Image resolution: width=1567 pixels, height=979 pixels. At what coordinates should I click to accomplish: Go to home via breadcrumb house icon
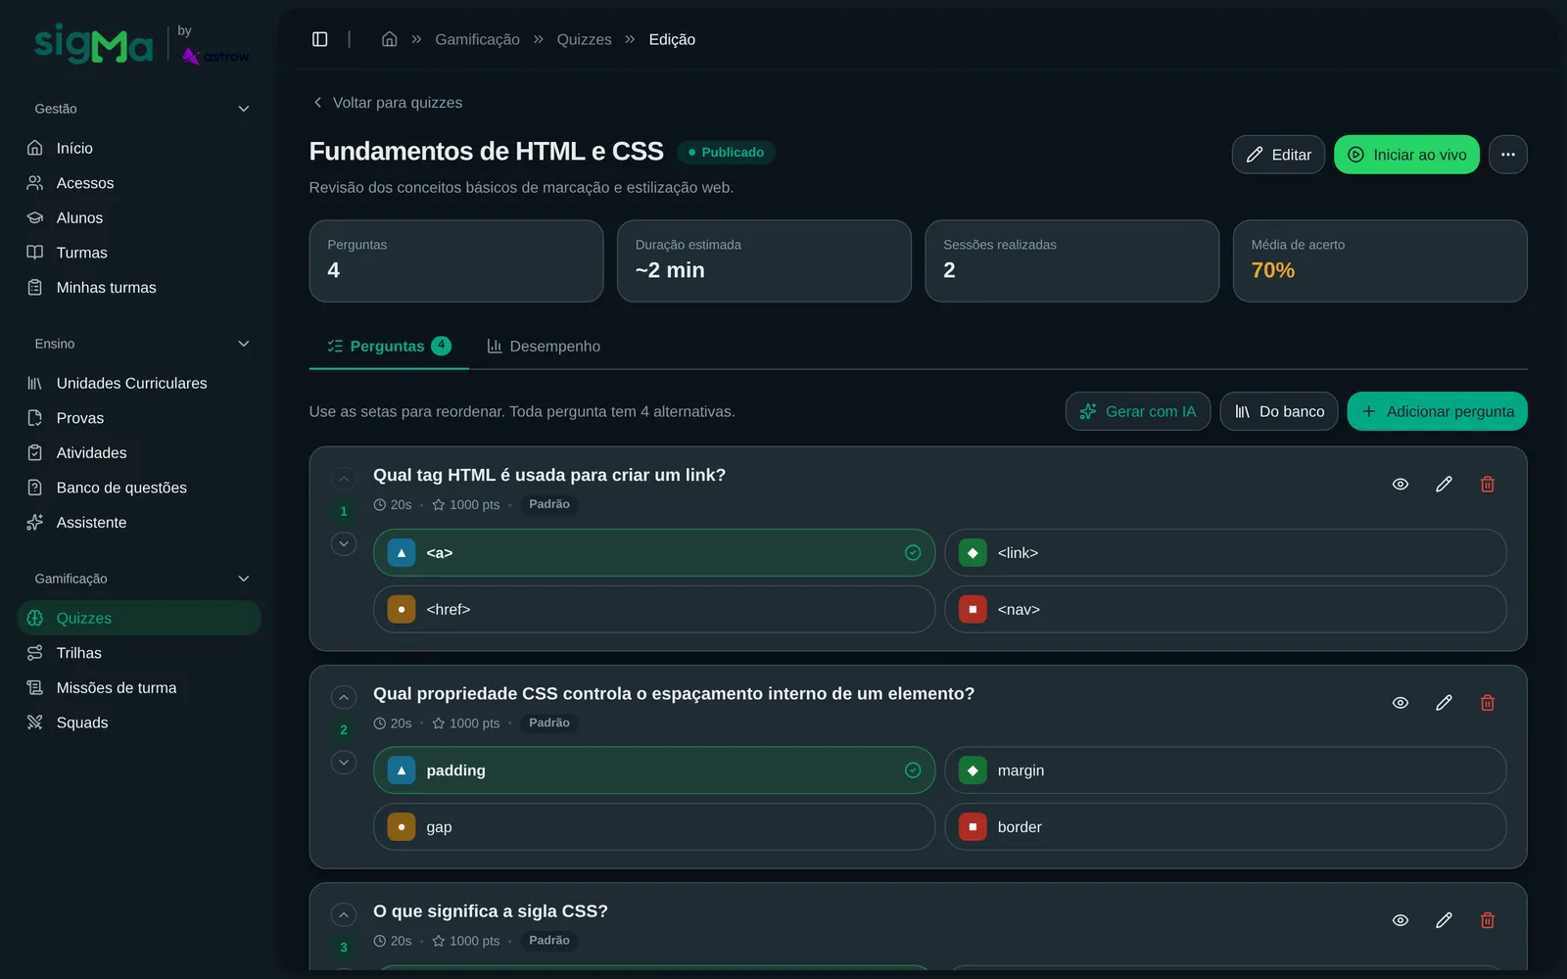tap(389, 39)
